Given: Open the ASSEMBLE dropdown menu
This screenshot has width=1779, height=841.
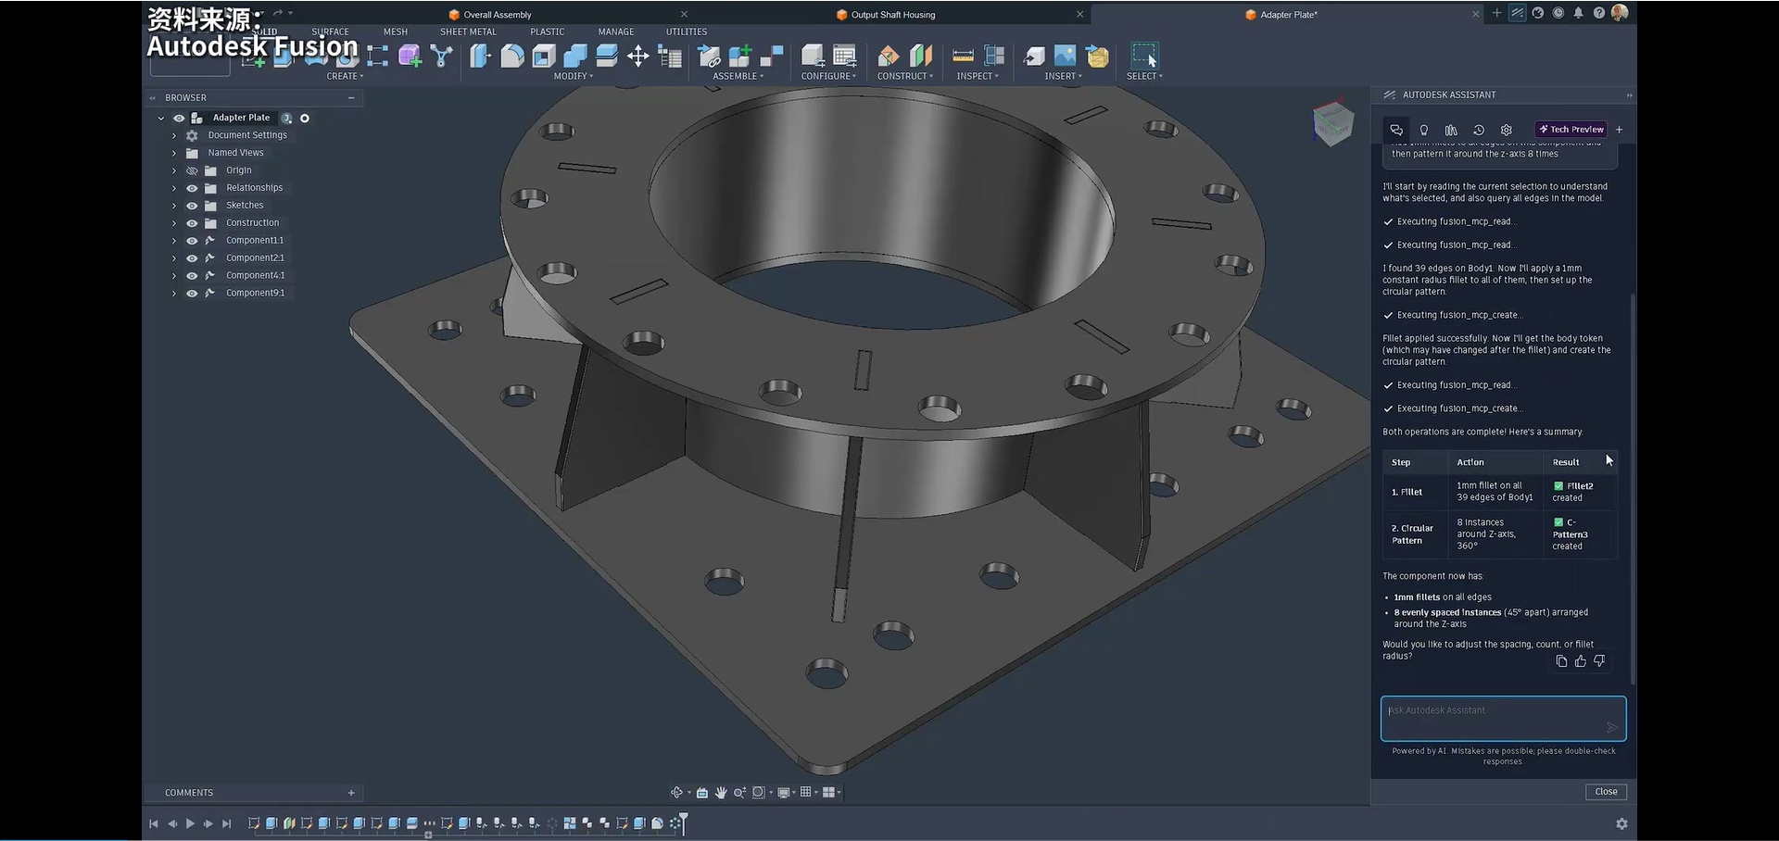Looking at the screenshot, I should click(x=738, y=77).
